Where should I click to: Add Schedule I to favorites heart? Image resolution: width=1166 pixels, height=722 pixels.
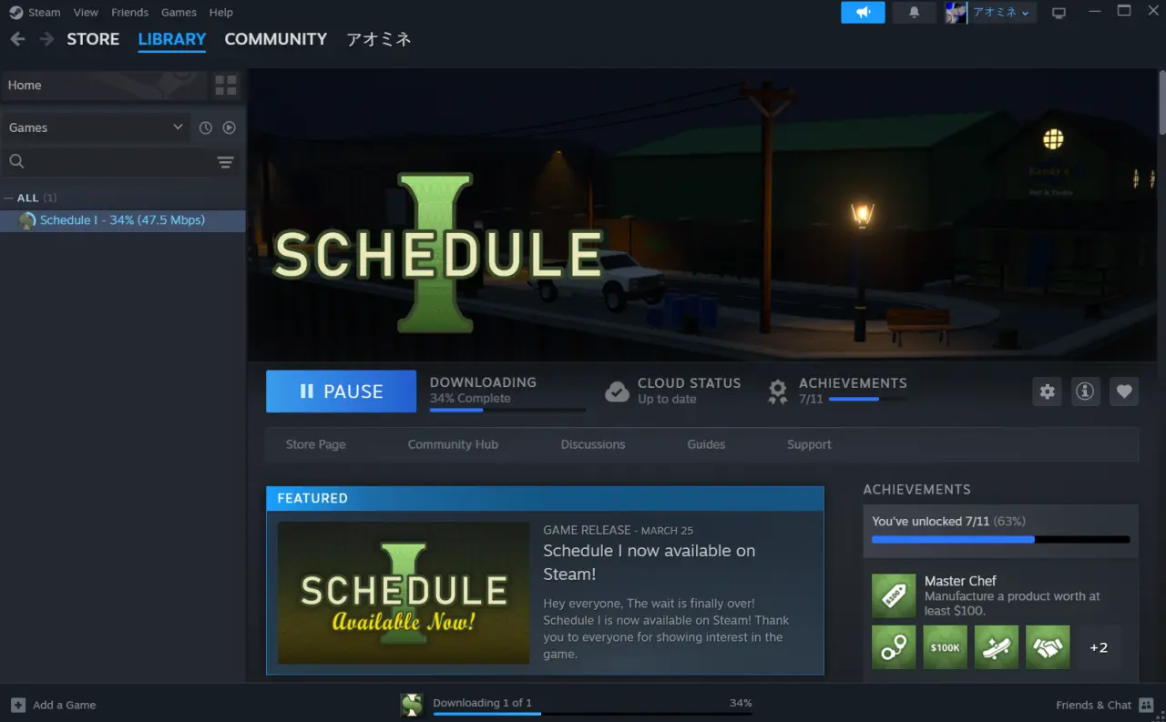pos(1124,392)
